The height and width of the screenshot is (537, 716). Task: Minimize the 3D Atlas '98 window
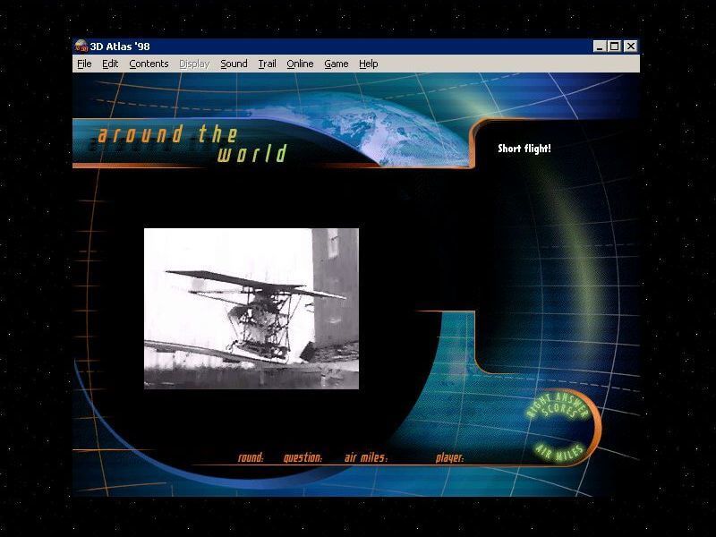tap(600, 47)
